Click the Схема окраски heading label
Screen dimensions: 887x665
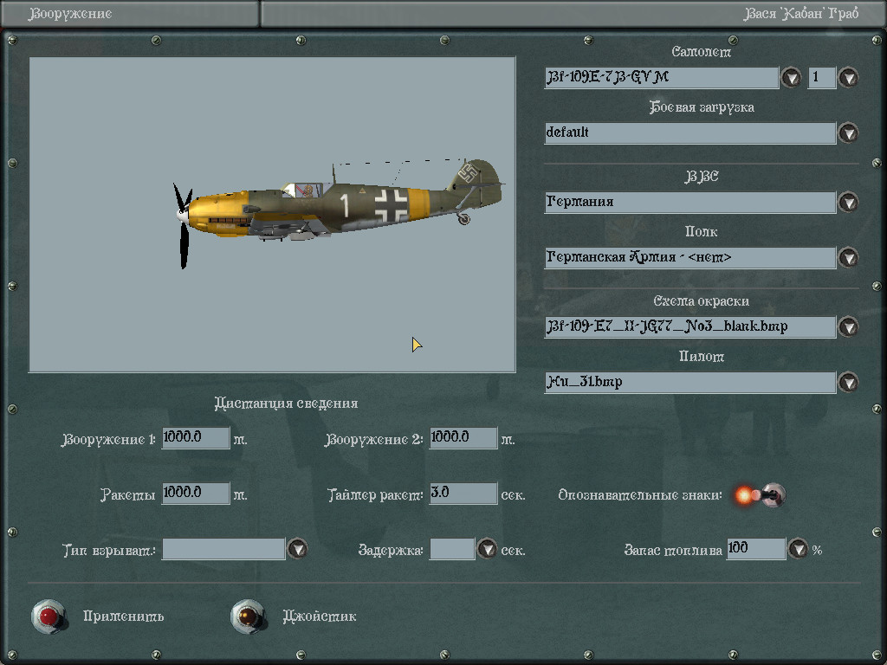tap(702, 300)
